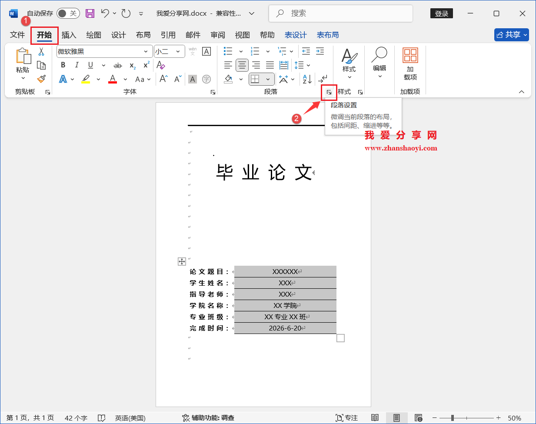Screen dimensions: 536x424
Task: Open the numbering list dropdown arrow
Action: click(x=268, y=51)
